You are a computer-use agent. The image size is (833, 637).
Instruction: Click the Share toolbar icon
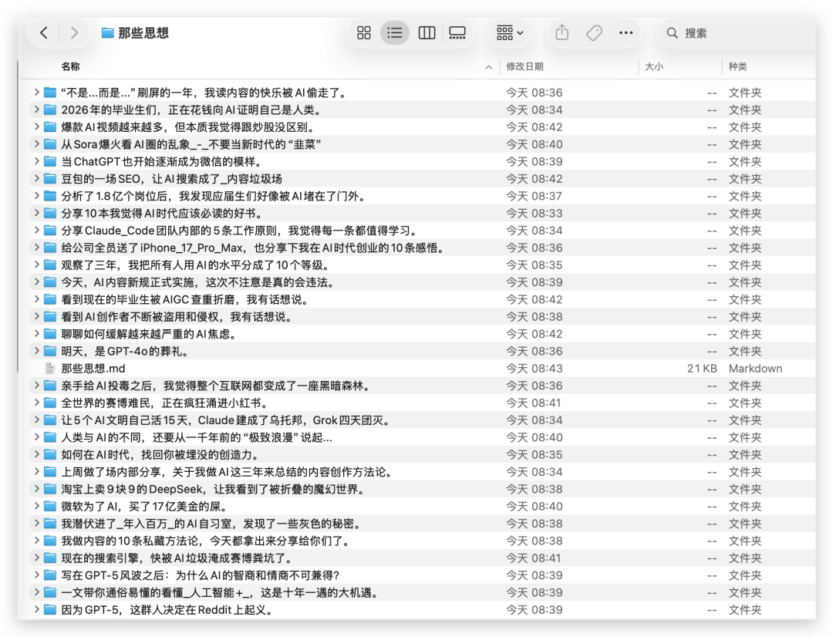562,33
